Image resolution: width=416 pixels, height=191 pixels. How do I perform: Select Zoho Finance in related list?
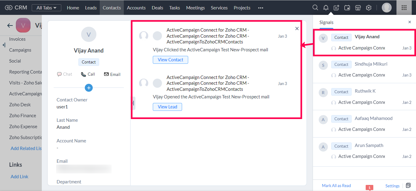click(23, 116)
